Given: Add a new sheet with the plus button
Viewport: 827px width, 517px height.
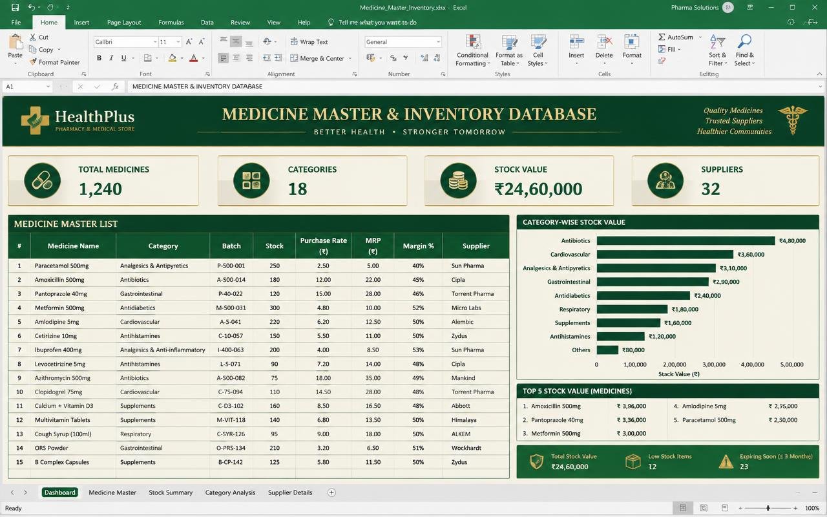Looking at the screenshot, I should (331, 492).
